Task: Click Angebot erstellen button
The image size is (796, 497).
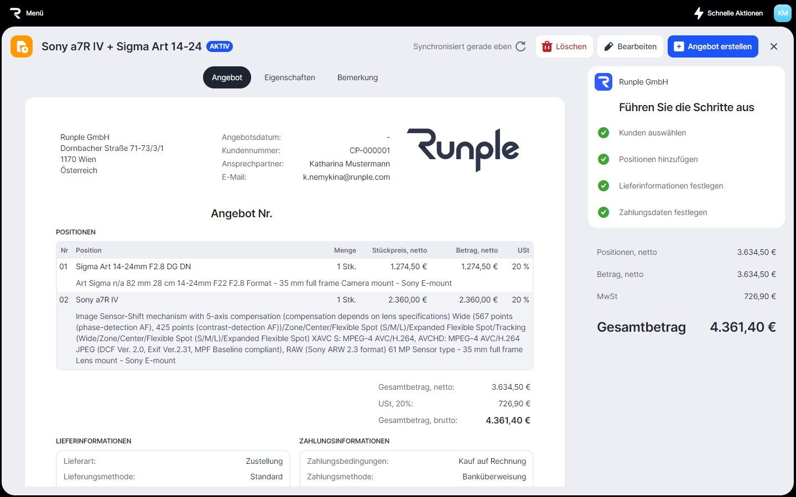Action: [x=712, y=46]
